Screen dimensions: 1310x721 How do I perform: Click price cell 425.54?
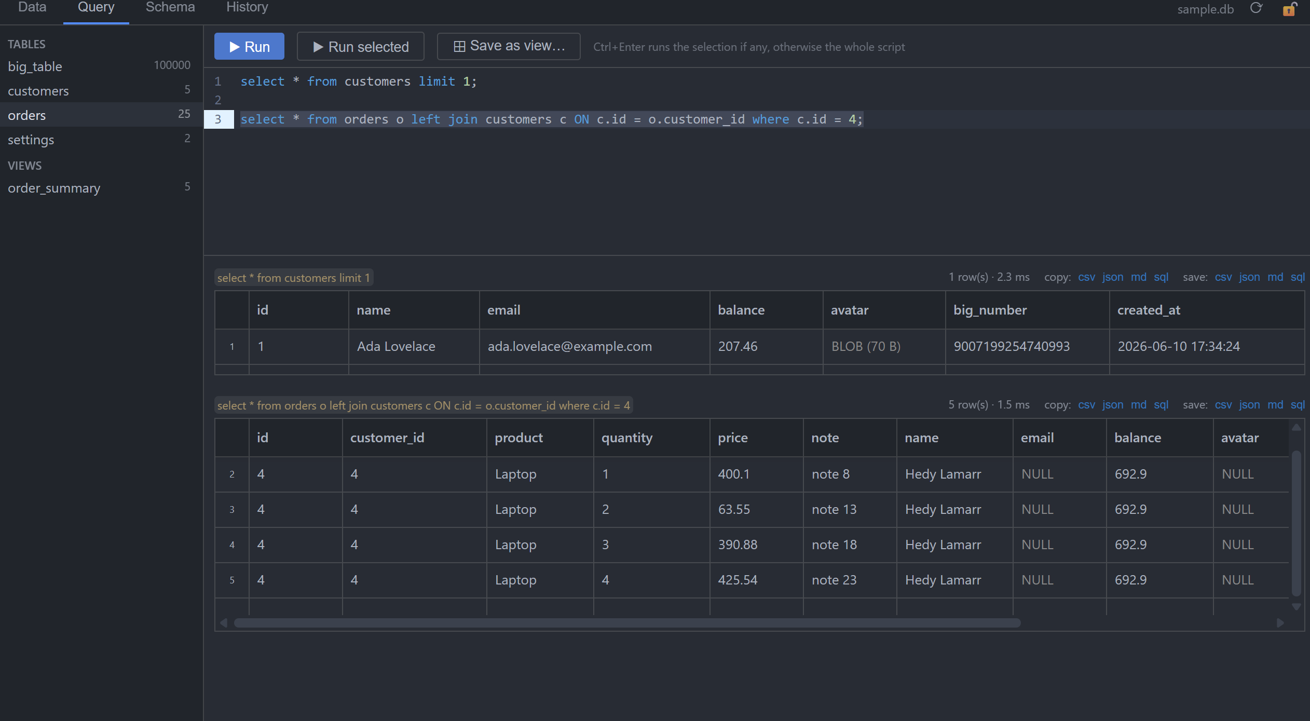coord(756,580)
